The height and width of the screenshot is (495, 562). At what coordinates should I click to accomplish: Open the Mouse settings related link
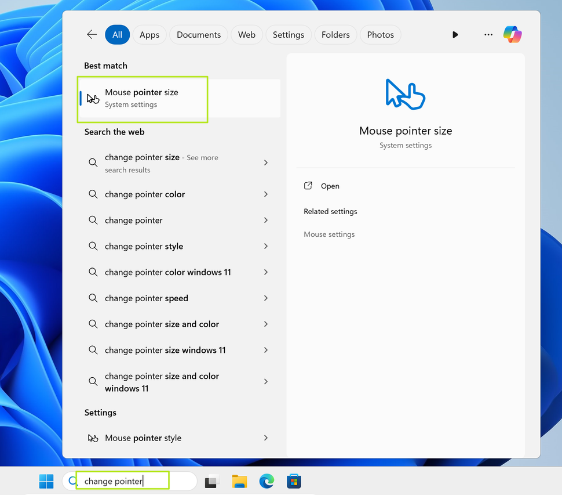[x=329, y=234]
